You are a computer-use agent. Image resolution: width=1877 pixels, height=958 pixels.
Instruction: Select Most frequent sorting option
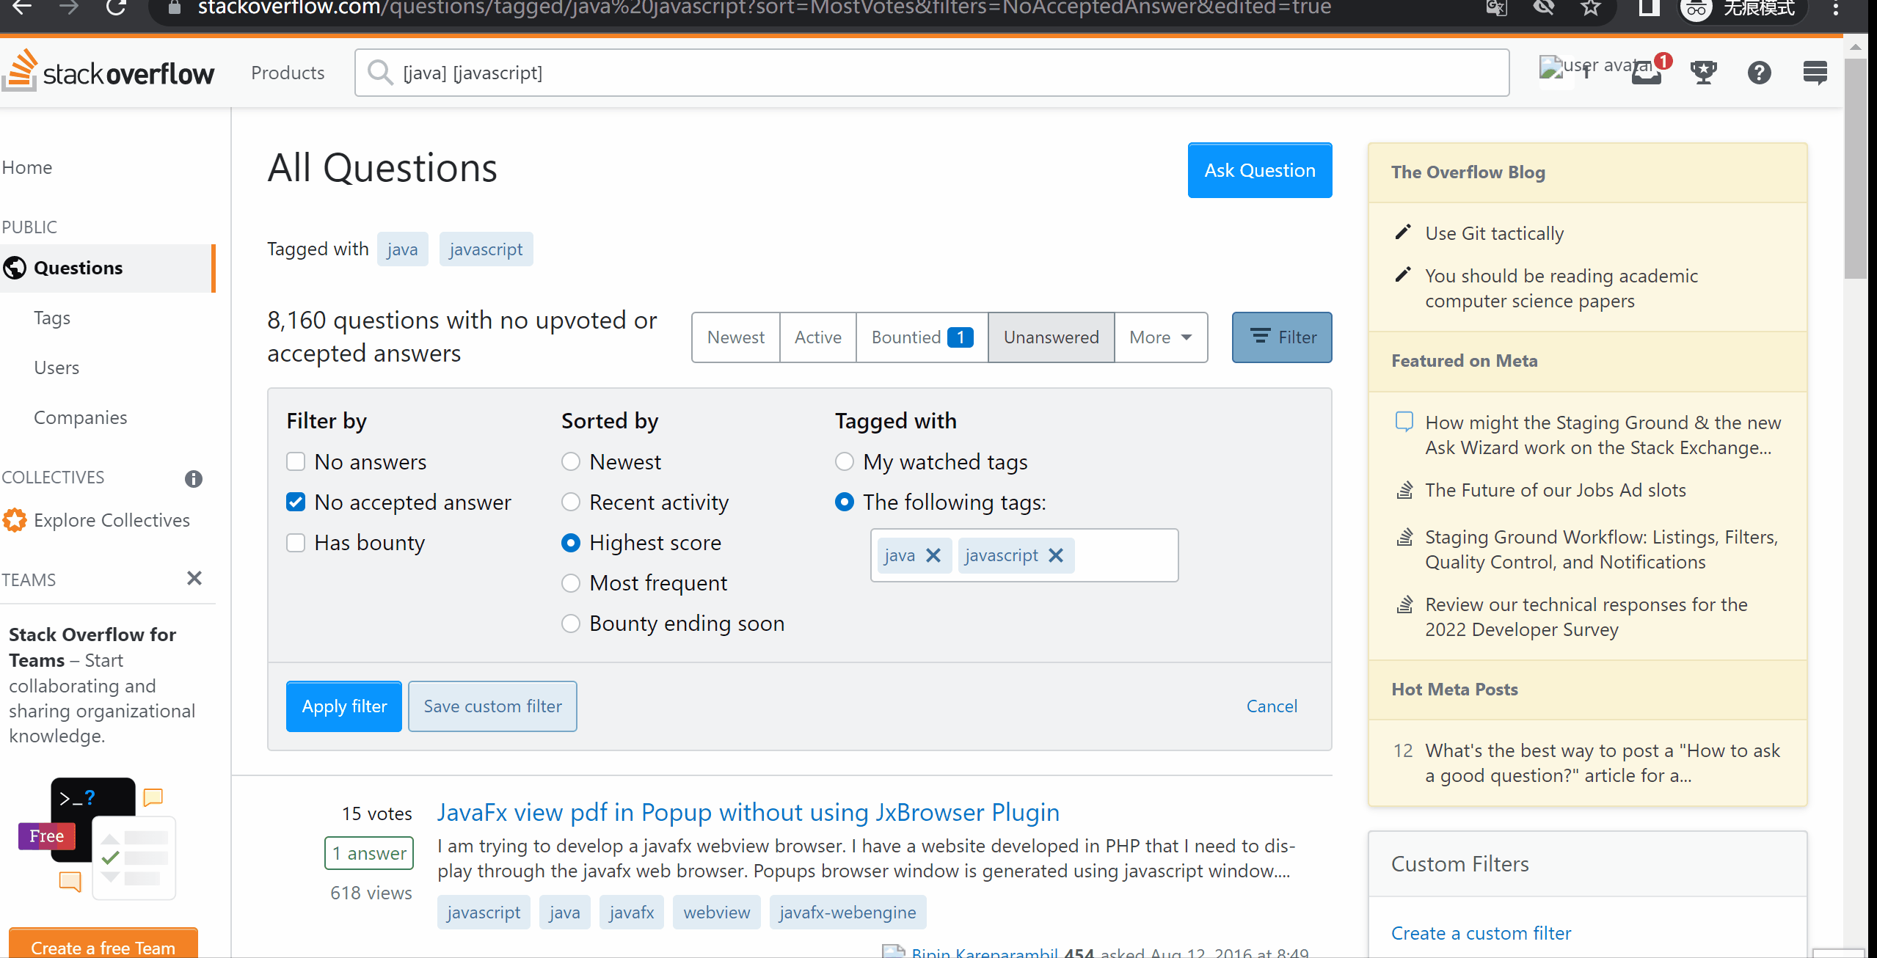[571, 583]
